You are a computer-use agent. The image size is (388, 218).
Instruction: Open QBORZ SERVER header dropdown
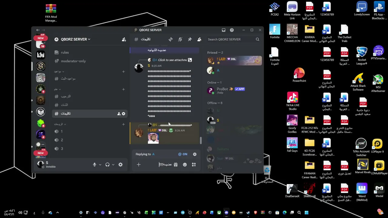75,39
